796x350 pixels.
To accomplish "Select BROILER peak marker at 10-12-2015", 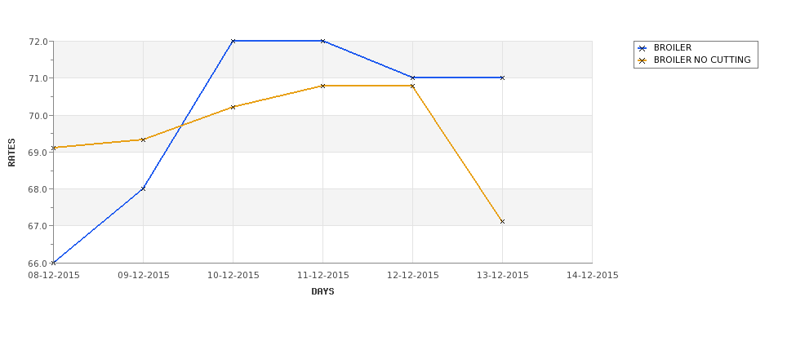I will pos(233,41).
